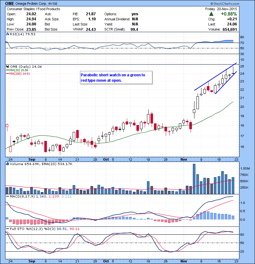Click the volume bars icon beside Volume label
Viewport: 255px width, 264px height.
click(x=8, y=164)
